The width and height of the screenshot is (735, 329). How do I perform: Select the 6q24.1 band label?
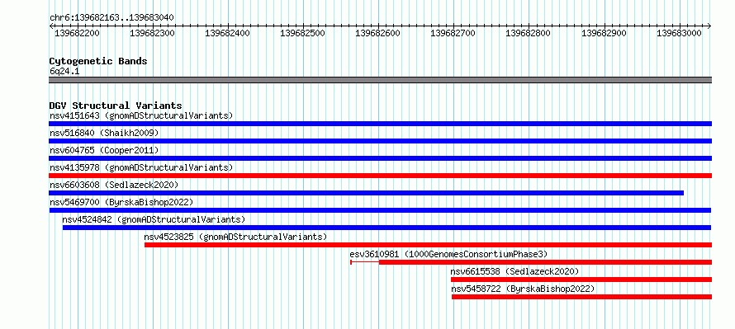[x=64, y=71]
